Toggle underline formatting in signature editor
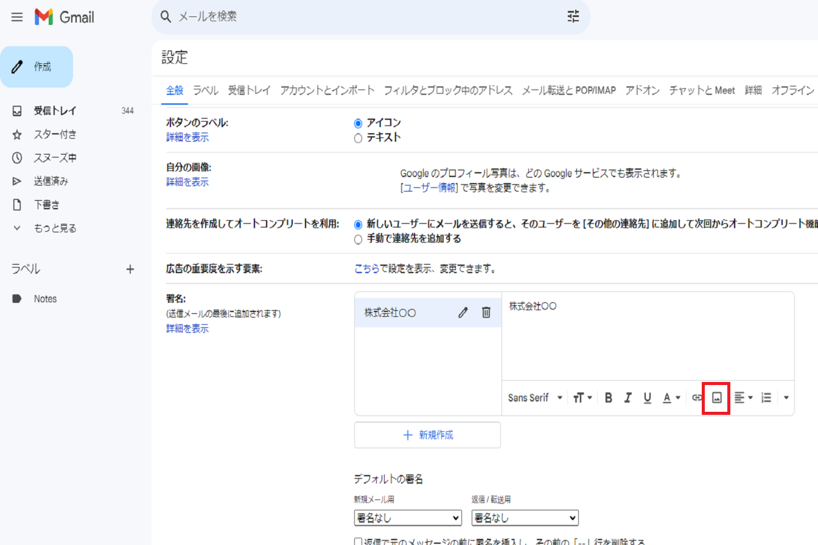818x545 pixels. click(x=647, y=398)
